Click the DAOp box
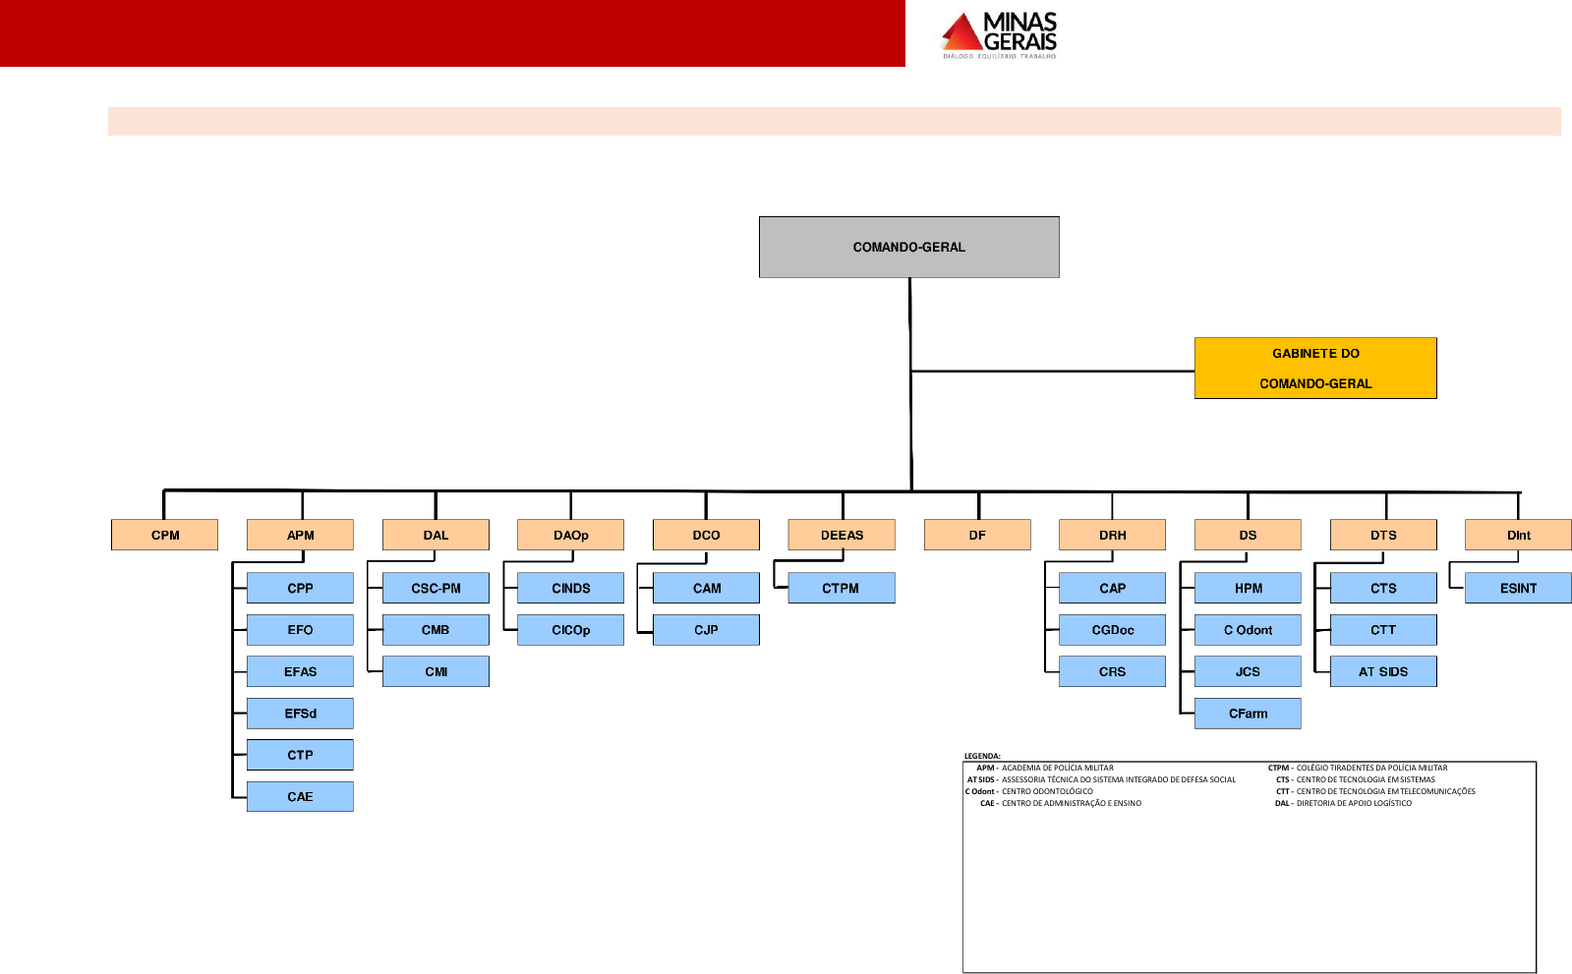Image resolution: width=1572 pixels, height=974 pixels. (570, 535)
